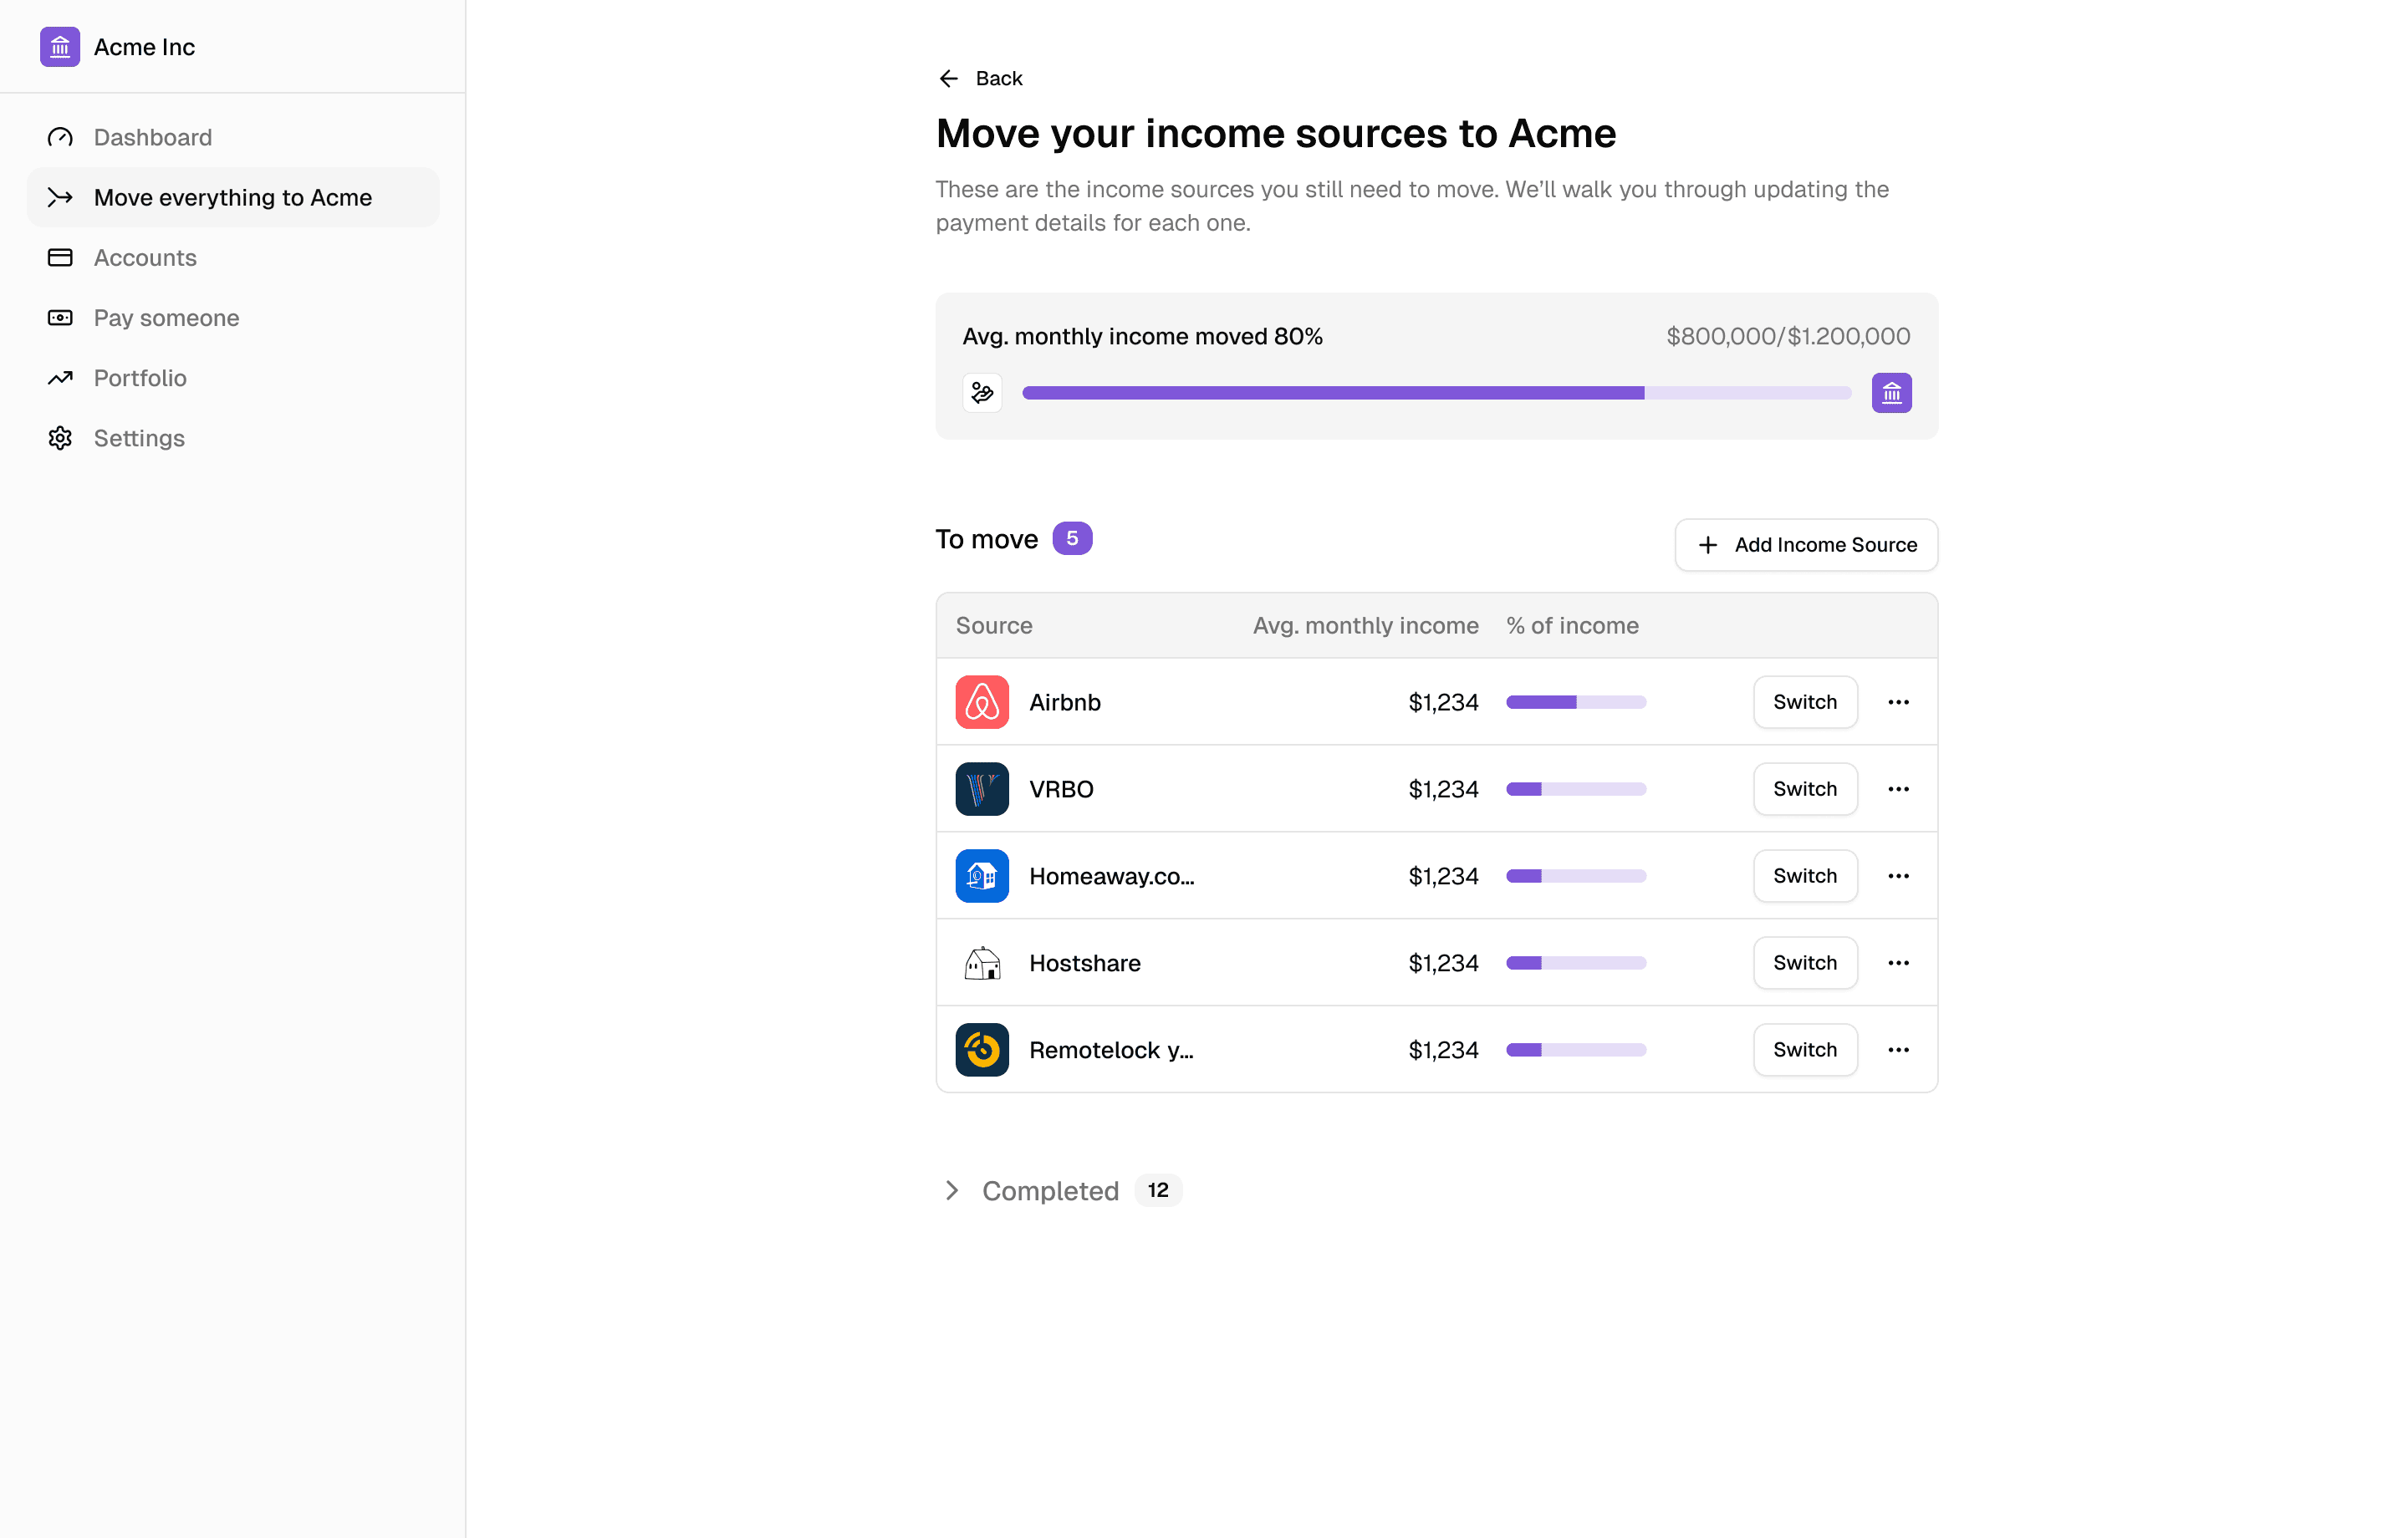Open more options for Remotelock row
Screen dimensions: 2408x1538
coord(1898,1050)
